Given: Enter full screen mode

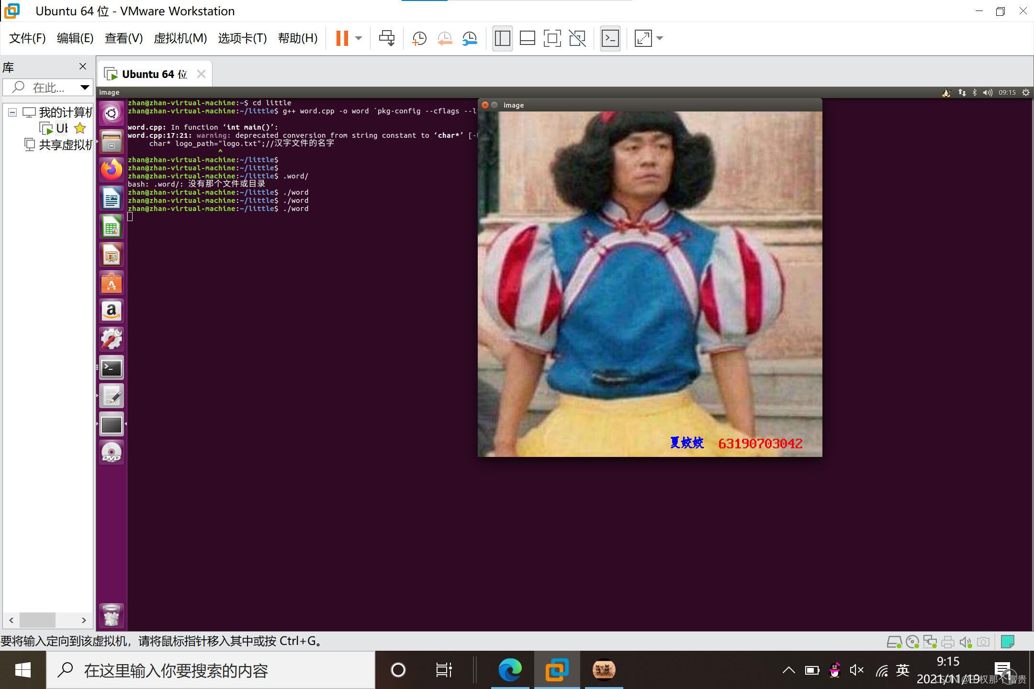Looking at the screenshot, I should click(552, 38).
